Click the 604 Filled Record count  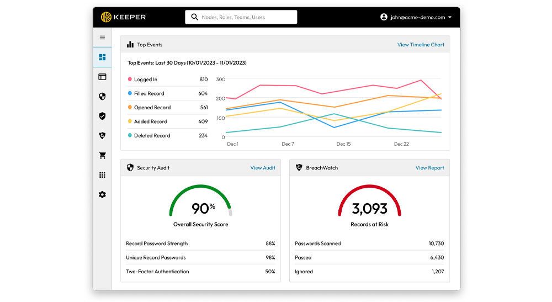[203, 93]
